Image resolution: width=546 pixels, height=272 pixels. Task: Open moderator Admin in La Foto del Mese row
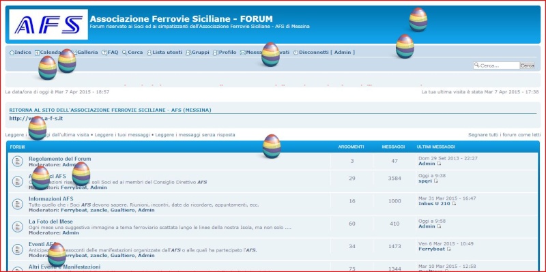coord(71,232)
